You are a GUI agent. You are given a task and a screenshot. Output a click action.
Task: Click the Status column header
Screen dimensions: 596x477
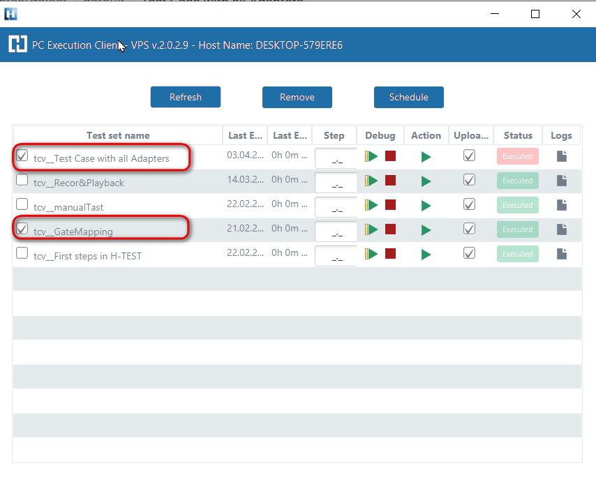[518, 135]
